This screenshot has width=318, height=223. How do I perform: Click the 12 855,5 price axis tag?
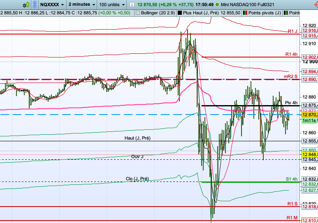tap(310, 141)
